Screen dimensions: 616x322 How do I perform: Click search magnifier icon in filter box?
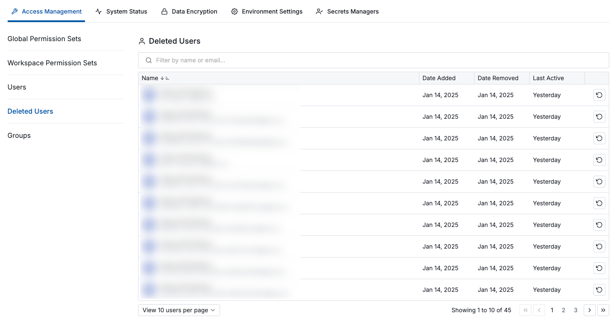tap(149, 60)
